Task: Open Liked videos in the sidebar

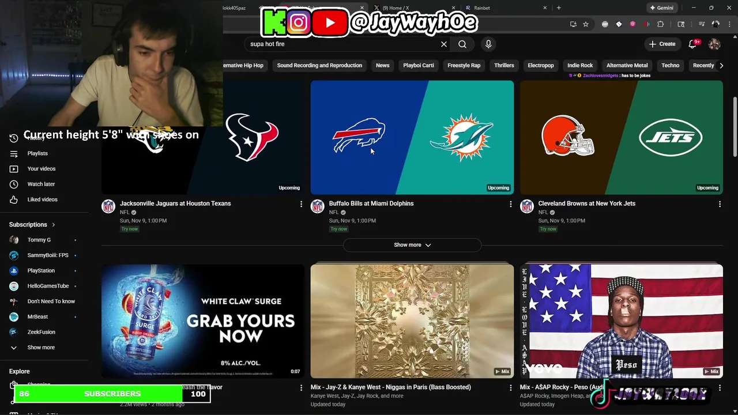Action: 42,199
